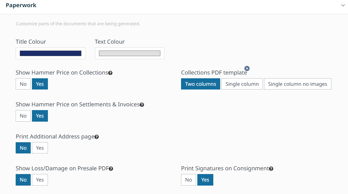
Task: Select No for Print Signatures on Consignment
Action: tap(189, 180)
